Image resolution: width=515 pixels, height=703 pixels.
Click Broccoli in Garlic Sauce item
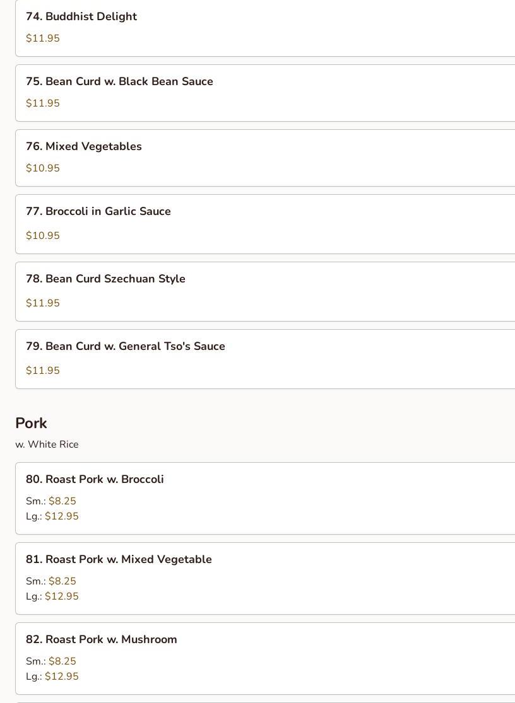tap(98, 212)
